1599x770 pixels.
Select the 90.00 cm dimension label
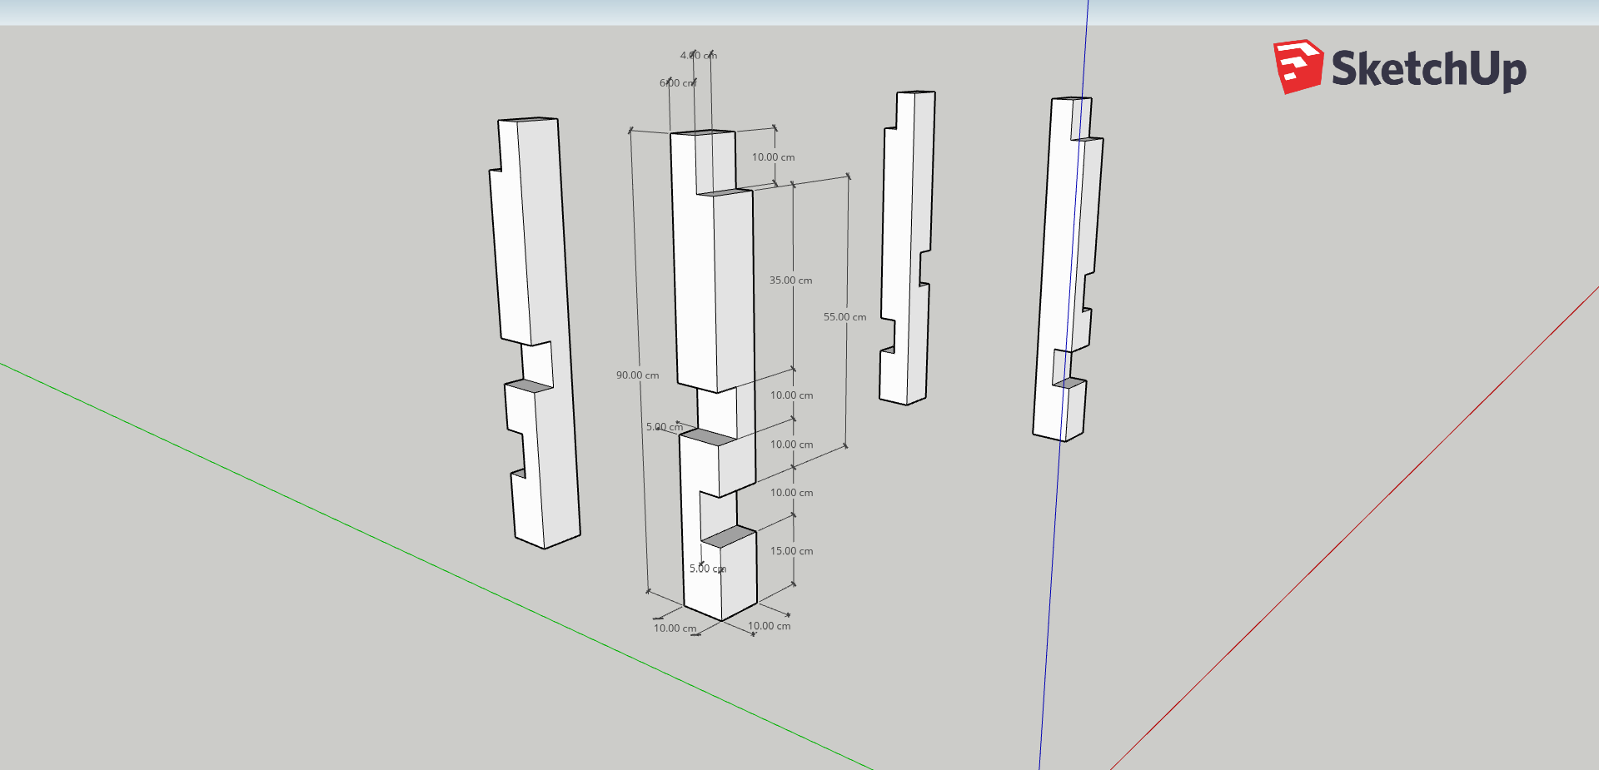[x=636, y=375]
